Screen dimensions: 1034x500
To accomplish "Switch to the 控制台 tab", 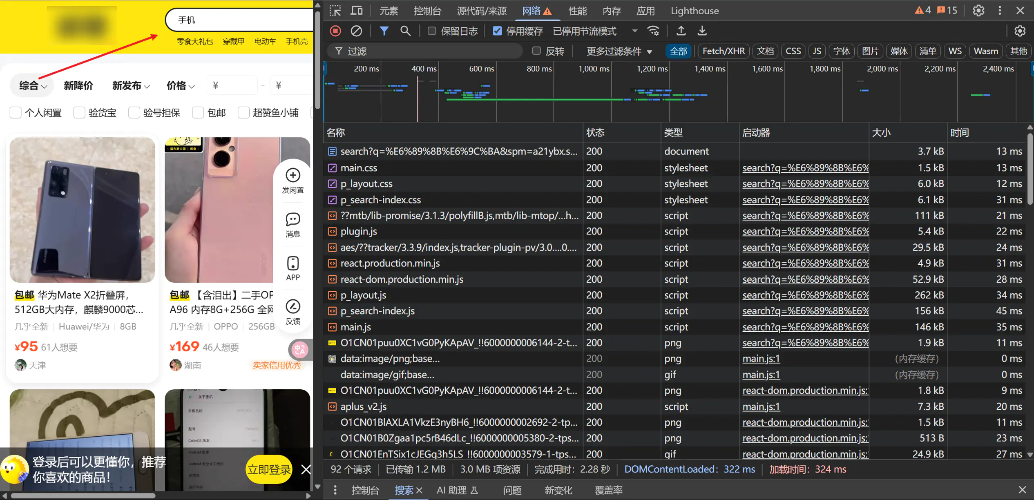I will click(427, 11).
